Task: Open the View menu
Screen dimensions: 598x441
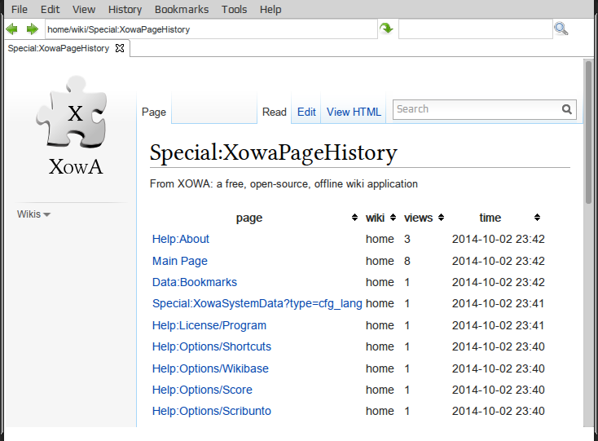Action: (84, 9)
